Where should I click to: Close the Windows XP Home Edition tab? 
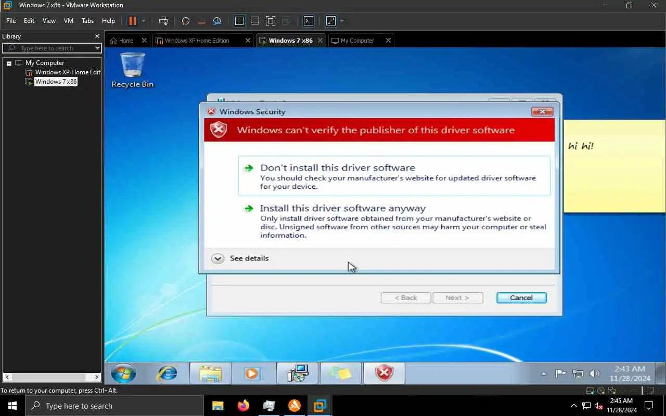click(248, 41)
